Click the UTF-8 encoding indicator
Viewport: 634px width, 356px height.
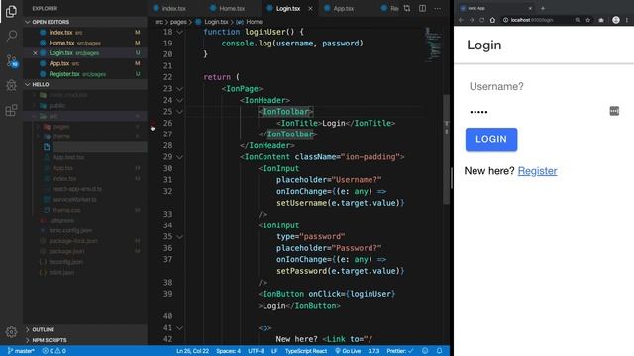(x=256, y=351)
